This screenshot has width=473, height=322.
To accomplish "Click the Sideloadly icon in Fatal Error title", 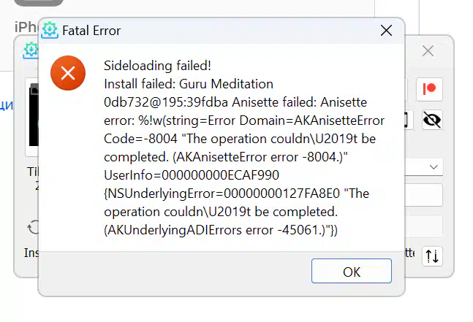I will tap(50, 30).
